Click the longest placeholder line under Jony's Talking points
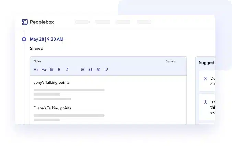 pos(69,90)
